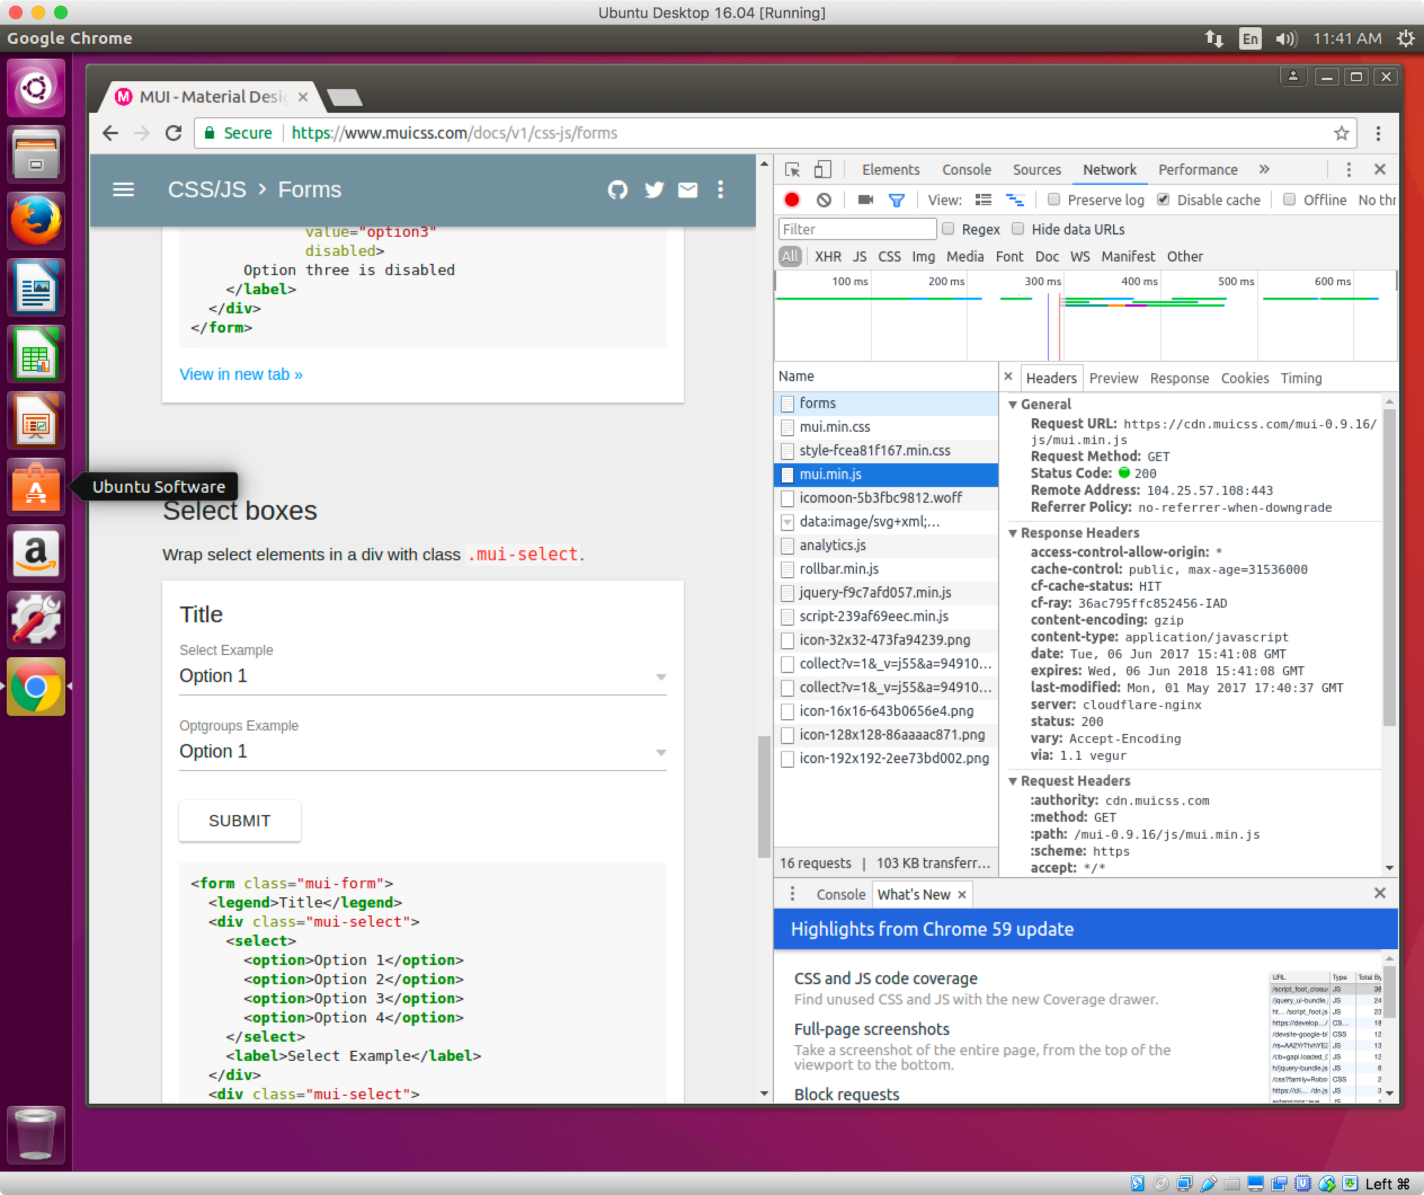The width and height of the screenshot is (1424, 1195).
Task: Collapse the Request Headers section
Action: (x=1013, y=780)
